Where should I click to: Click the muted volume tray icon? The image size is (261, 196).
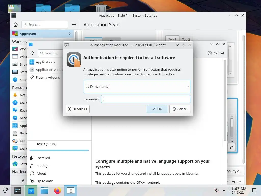[216, 190]
